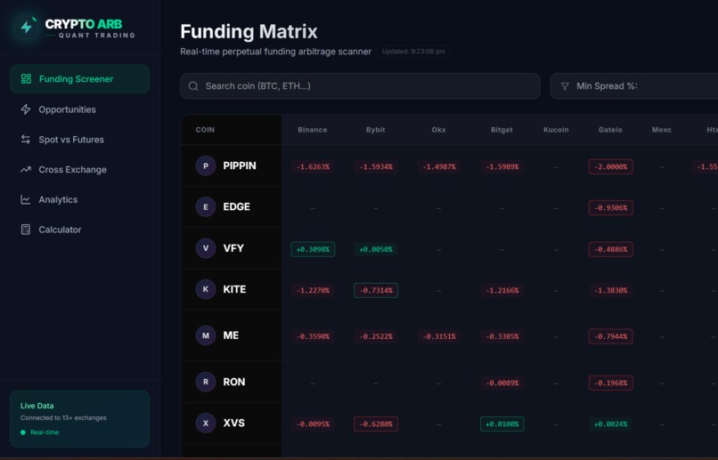Click the Analytics chart icon
The image size is (718, 460).
(x=26, y=199)
